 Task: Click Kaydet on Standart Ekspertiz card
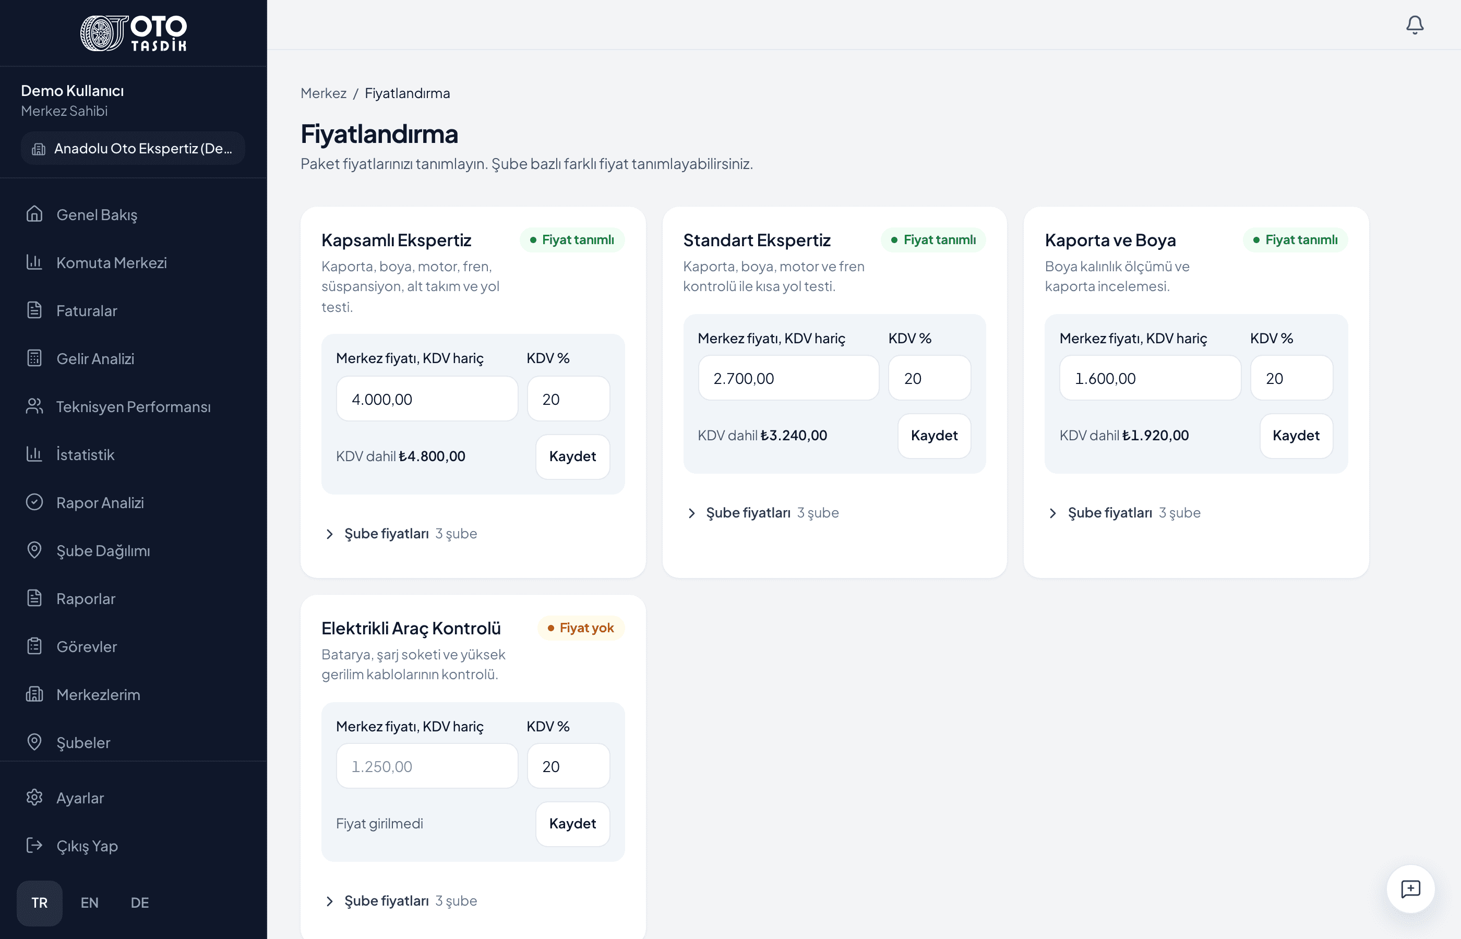point(934,436)
